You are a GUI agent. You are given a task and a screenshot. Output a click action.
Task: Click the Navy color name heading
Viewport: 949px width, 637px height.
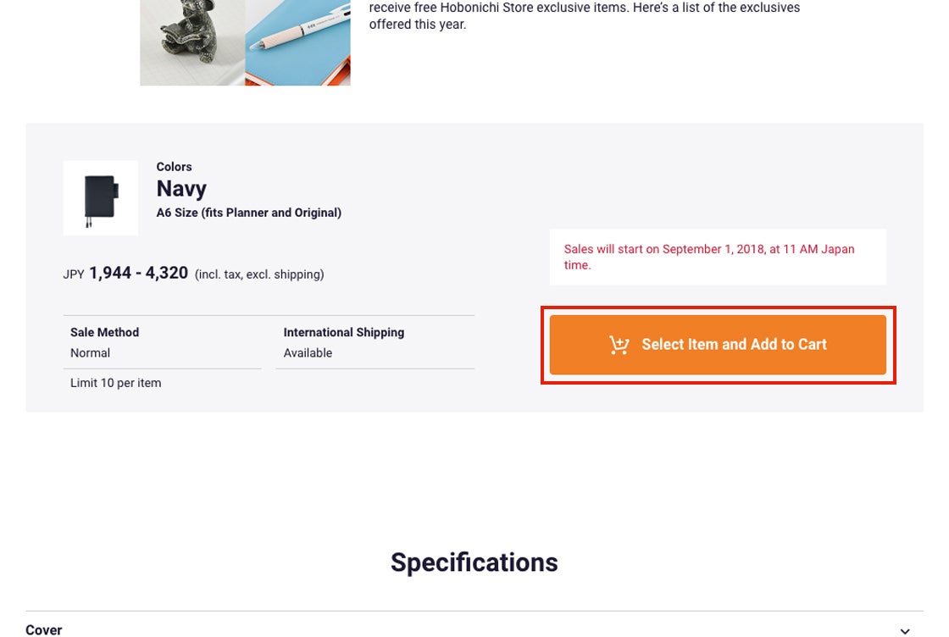[x=181, y=188]
